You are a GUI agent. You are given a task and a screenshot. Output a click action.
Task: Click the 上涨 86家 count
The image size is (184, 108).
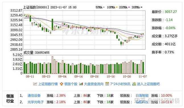[x=87, y=95]
